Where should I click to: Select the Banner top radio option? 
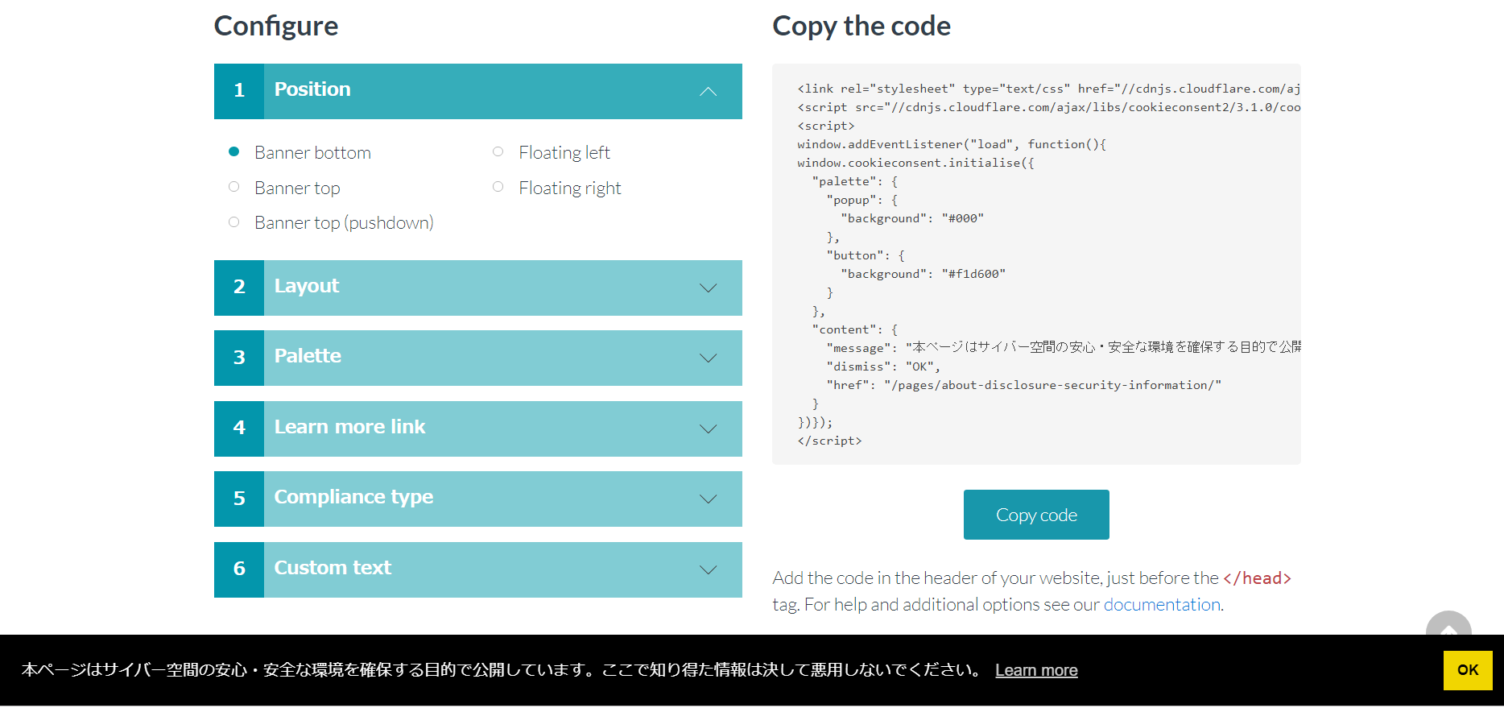[234, 187]
